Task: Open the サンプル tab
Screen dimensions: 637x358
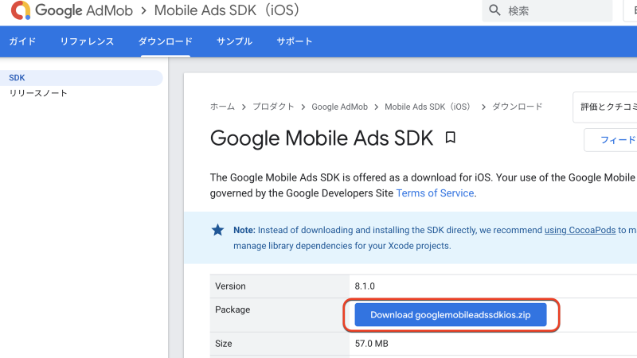Action: 234,41
